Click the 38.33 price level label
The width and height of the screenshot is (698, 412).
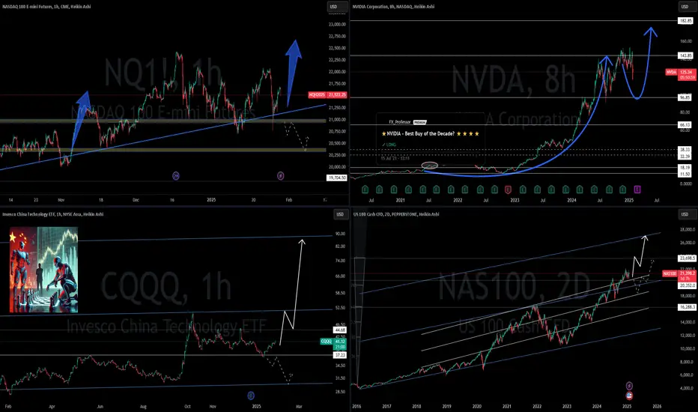point(685,150)
